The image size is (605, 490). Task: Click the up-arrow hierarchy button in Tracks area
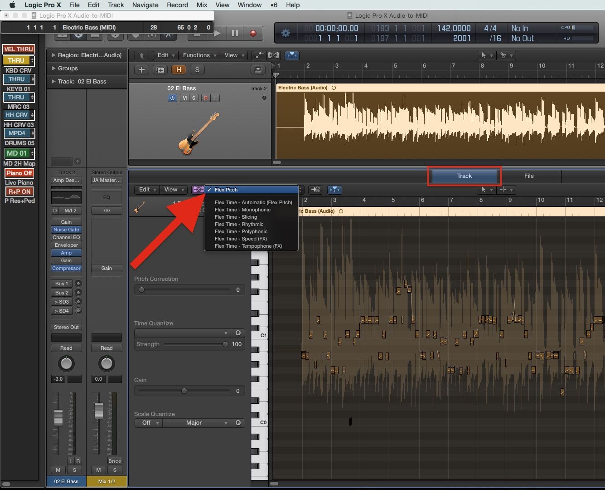click(x=141, y=55)
